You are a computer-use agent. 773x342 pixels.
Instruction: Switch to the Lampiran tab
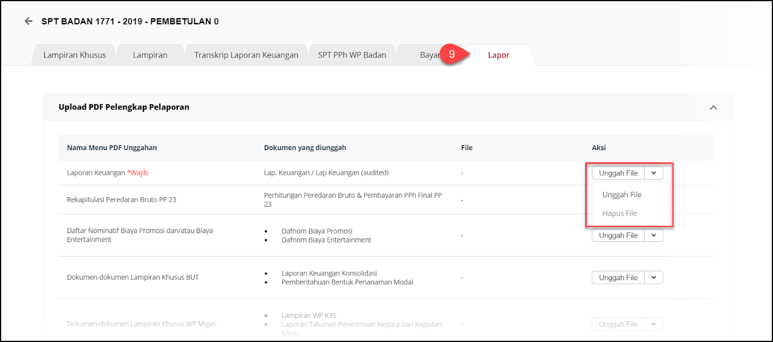pos(150,55)
